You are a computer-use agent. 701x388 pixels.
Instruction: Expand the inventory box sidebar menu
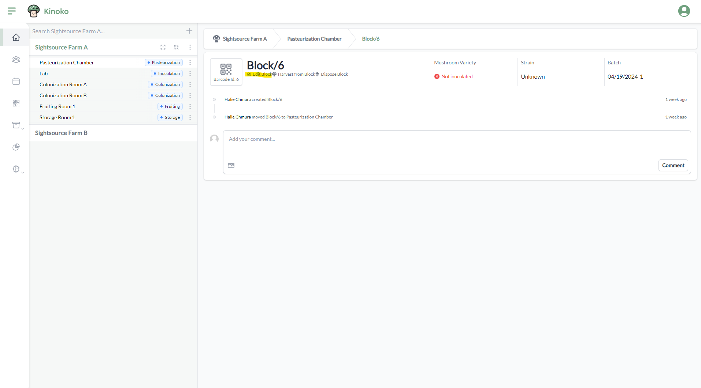tap(17, 125)
